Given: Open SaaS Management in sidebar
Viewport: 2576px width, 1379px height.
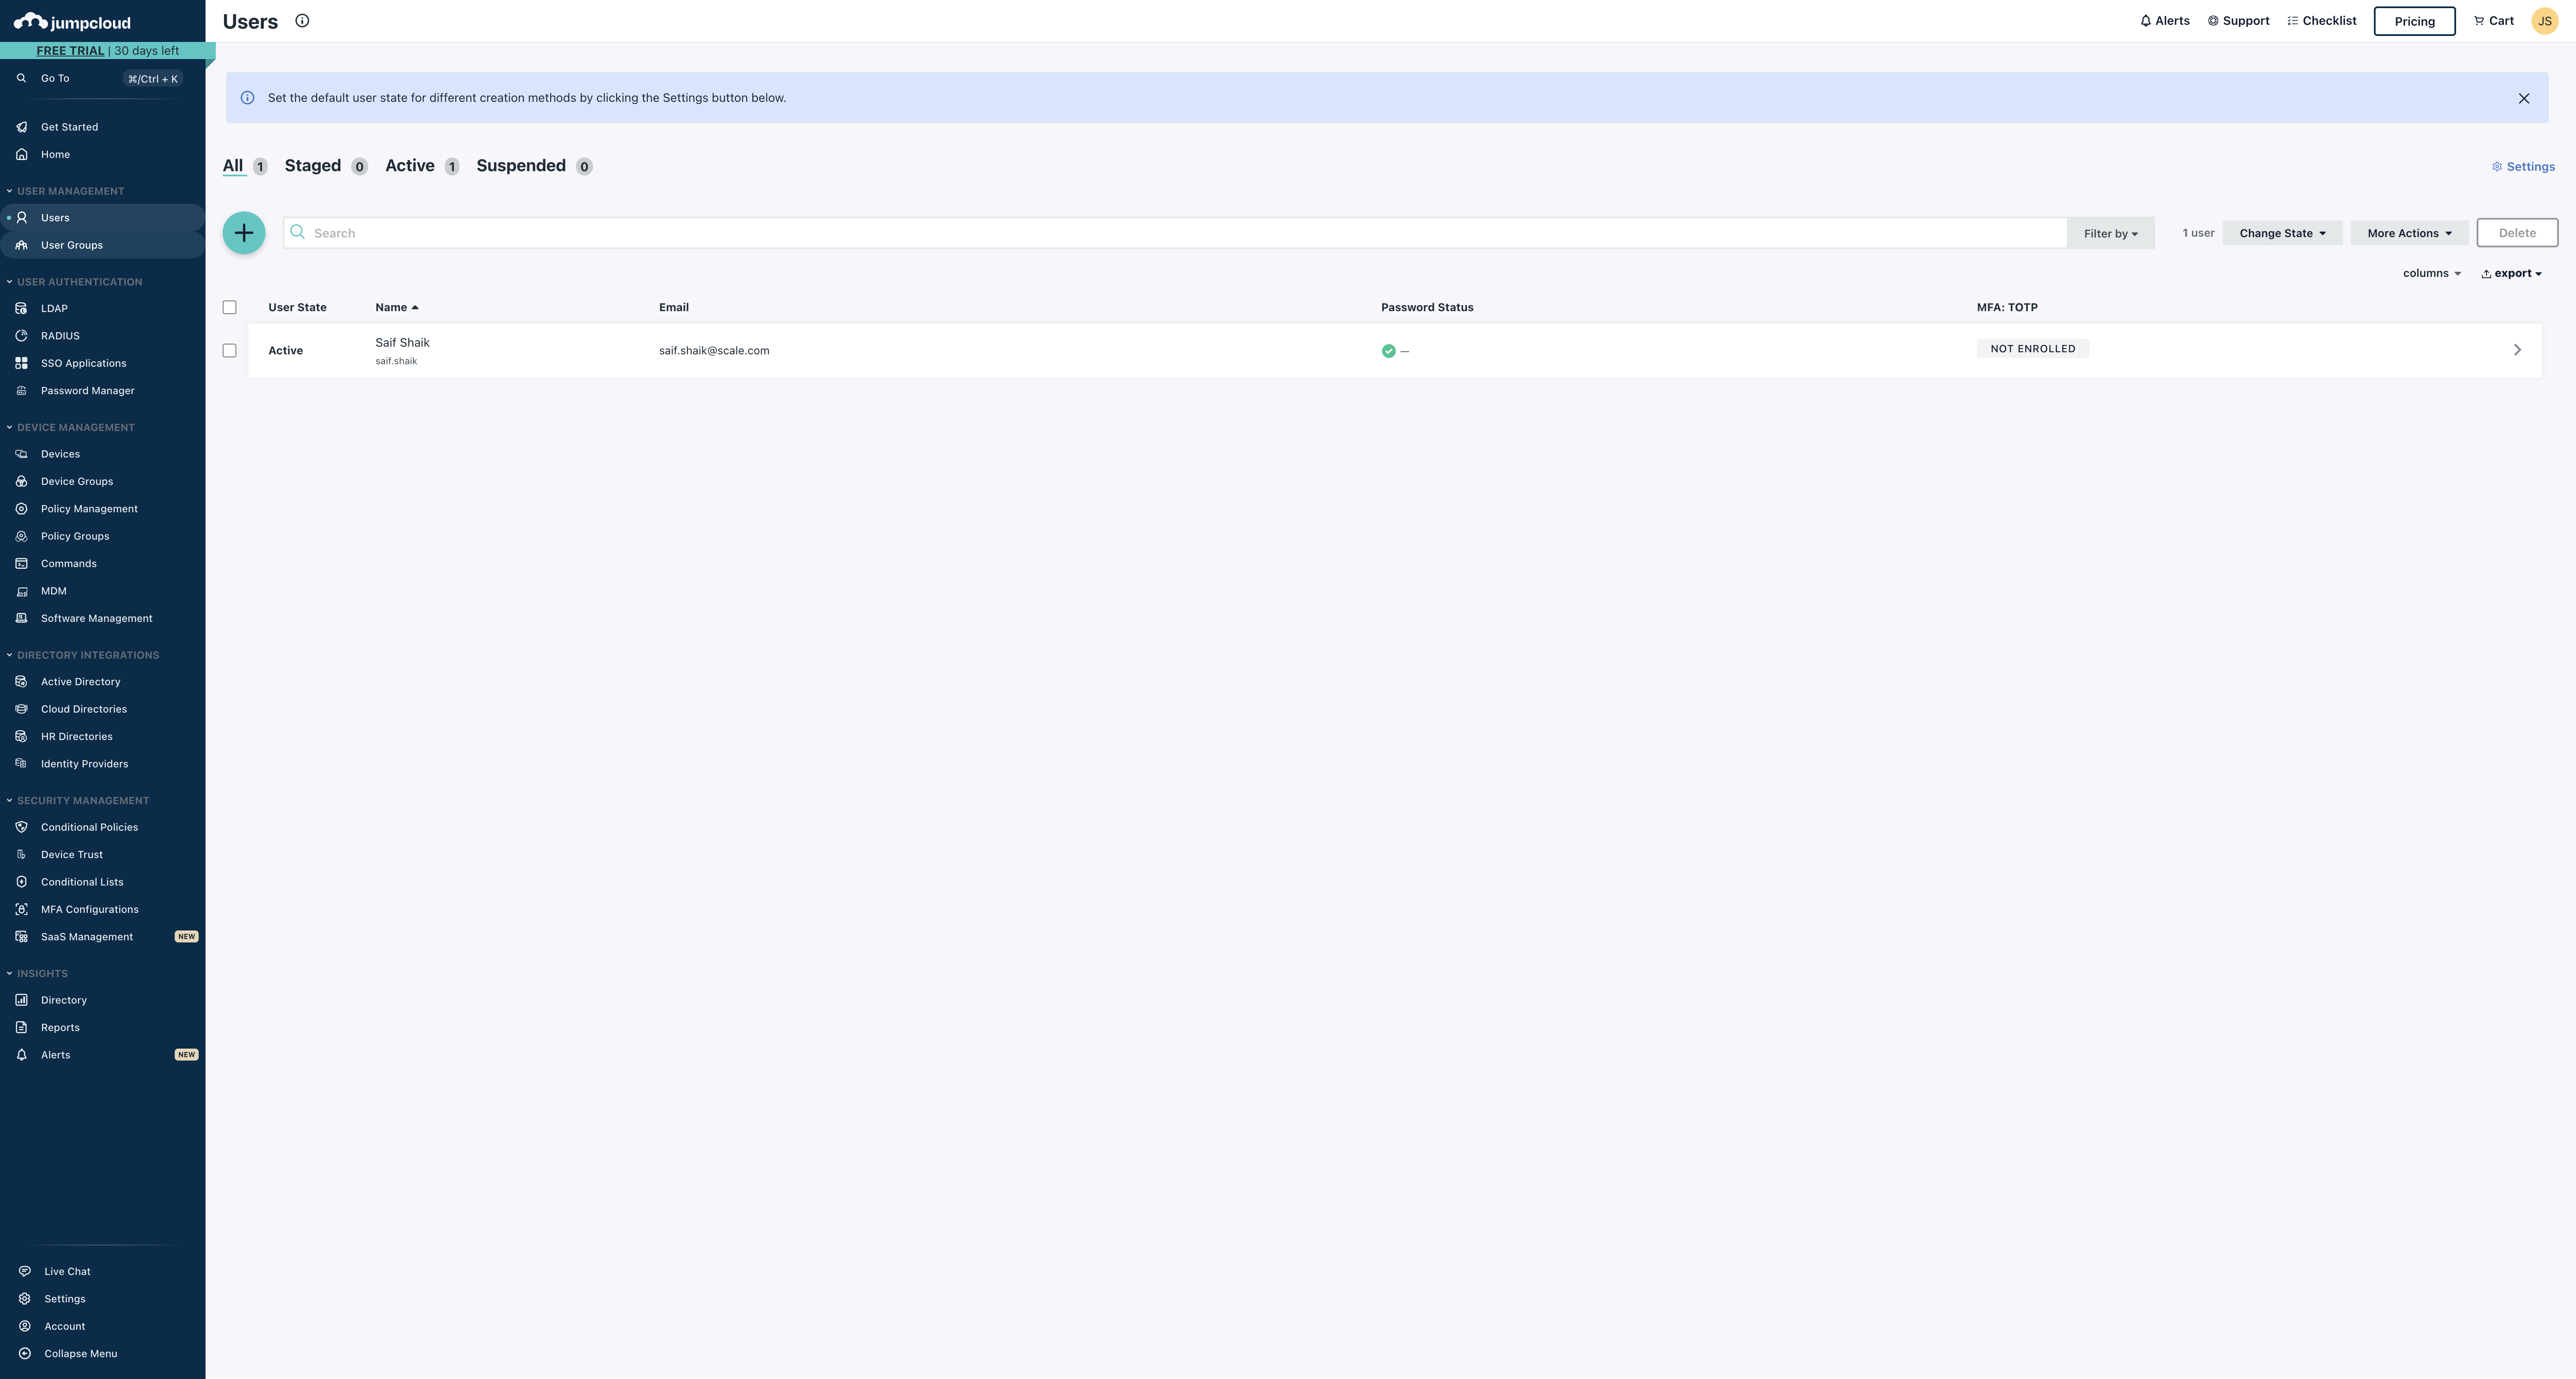Looking at the screenshot, I should 86,937.
